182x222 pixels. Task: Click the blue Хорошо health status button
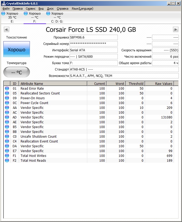tap(17, 49)
